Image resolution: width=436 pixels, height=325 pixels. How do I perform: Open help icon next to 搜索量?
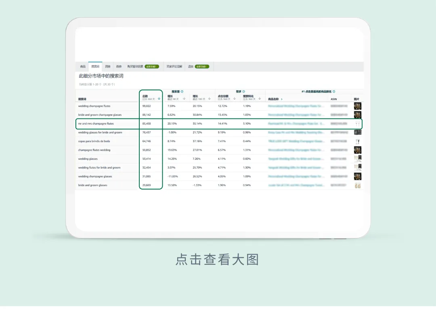point(182,92)
